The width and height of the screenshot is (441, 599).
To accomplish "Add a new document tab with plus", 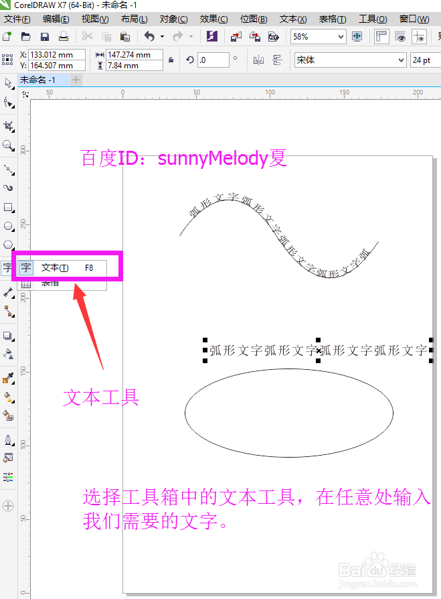I will 76,80.
